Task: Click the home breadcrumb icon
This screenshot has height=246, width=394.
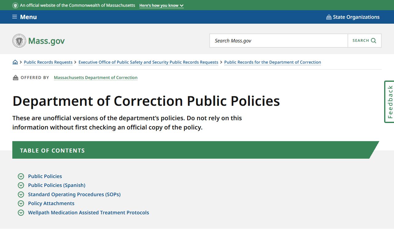Action: coord(15,62)
